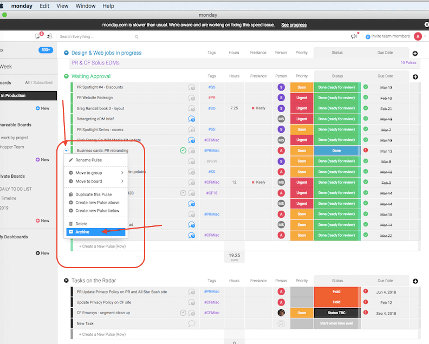The image size is (429, 344).
Task: Open updates bubble for Business cards: PR rebranding
Action: pos(192,151)
